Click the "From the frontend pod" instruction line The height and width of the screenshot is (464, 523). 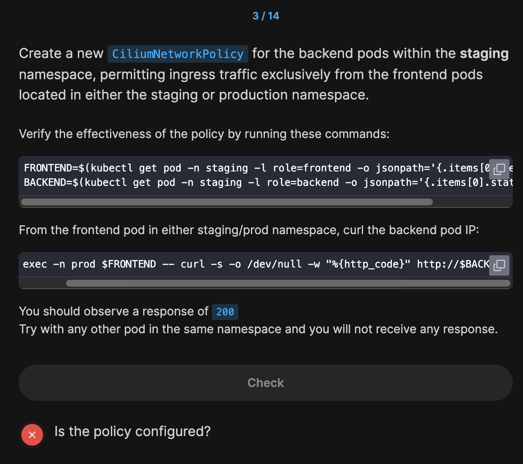[249, 230]
